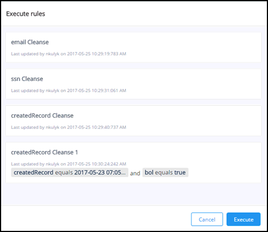
Task: Click ssn Cleanse last updated timestamp text
Action: coord(69,91)
